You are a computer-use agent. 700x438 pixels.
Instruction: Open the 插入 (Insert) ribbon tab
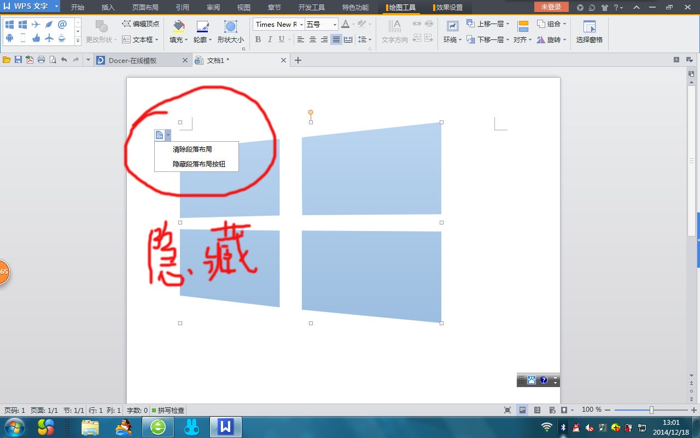click(x=108, y=8)
